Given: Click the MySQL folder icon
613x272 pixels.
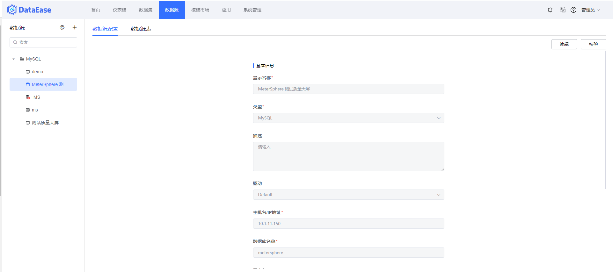Looking at the screenshot, I should [x=22, y=59].
